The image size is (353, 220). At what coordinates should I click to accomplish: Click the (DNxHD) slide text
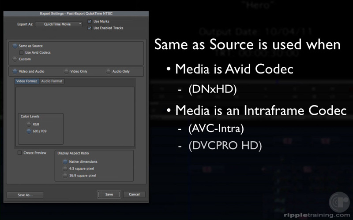213,89
